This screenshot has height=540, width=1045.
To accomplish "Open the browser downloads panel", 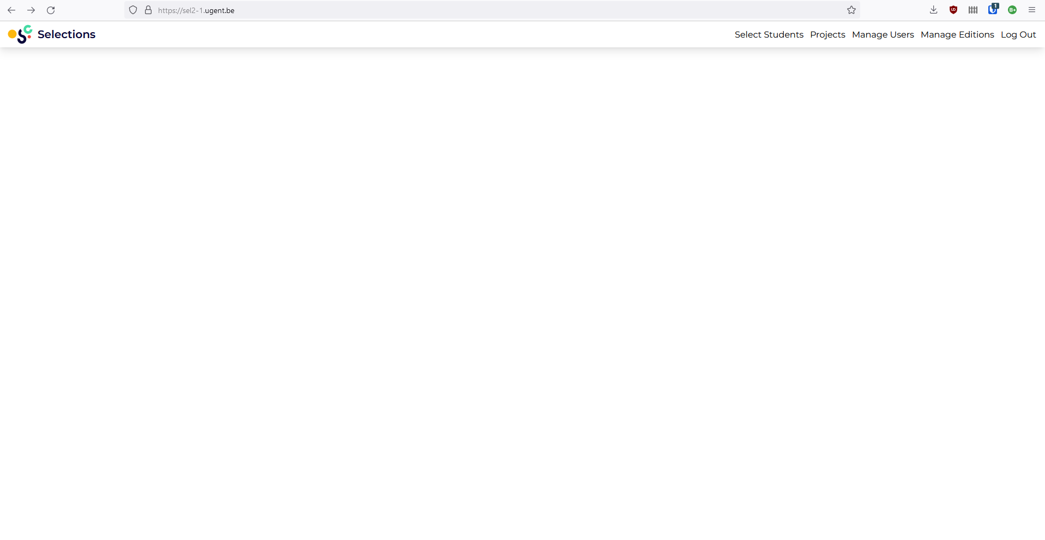I will pyautogui.click(x=934, y=10).
